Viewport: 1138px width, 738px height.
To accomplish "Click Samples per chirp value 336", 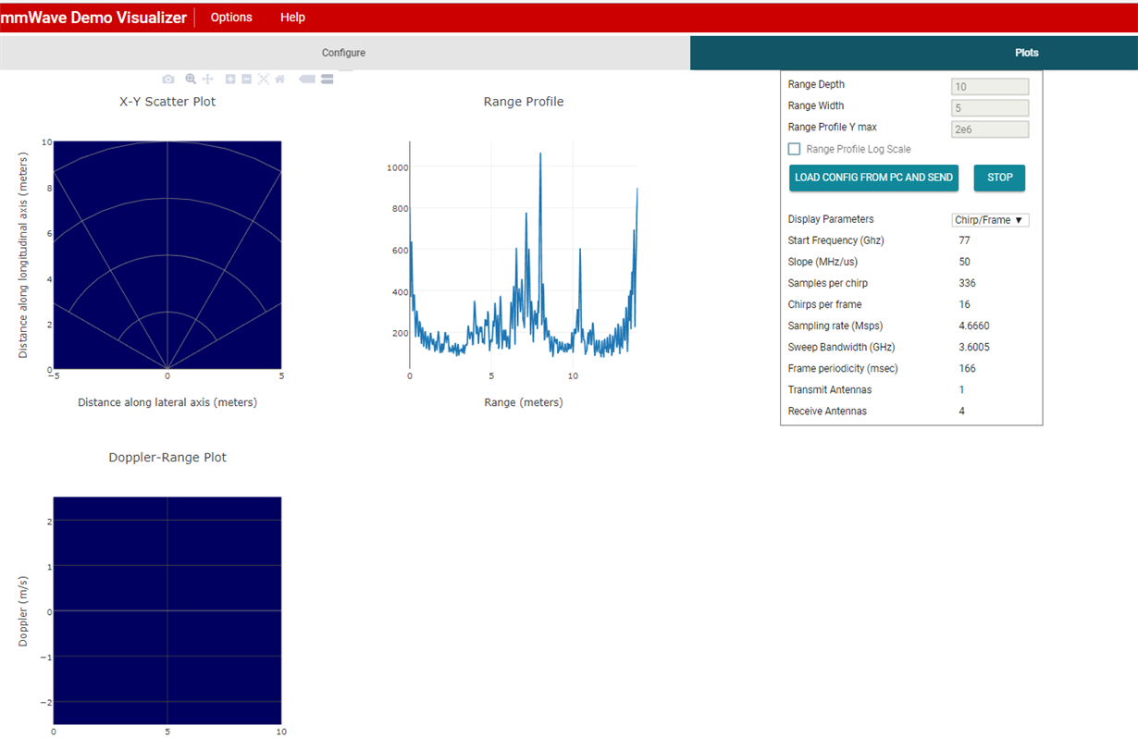I will (x=968, y=284).
